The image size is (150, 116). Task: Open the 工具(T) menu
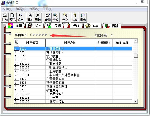click(x=47, y=9)
